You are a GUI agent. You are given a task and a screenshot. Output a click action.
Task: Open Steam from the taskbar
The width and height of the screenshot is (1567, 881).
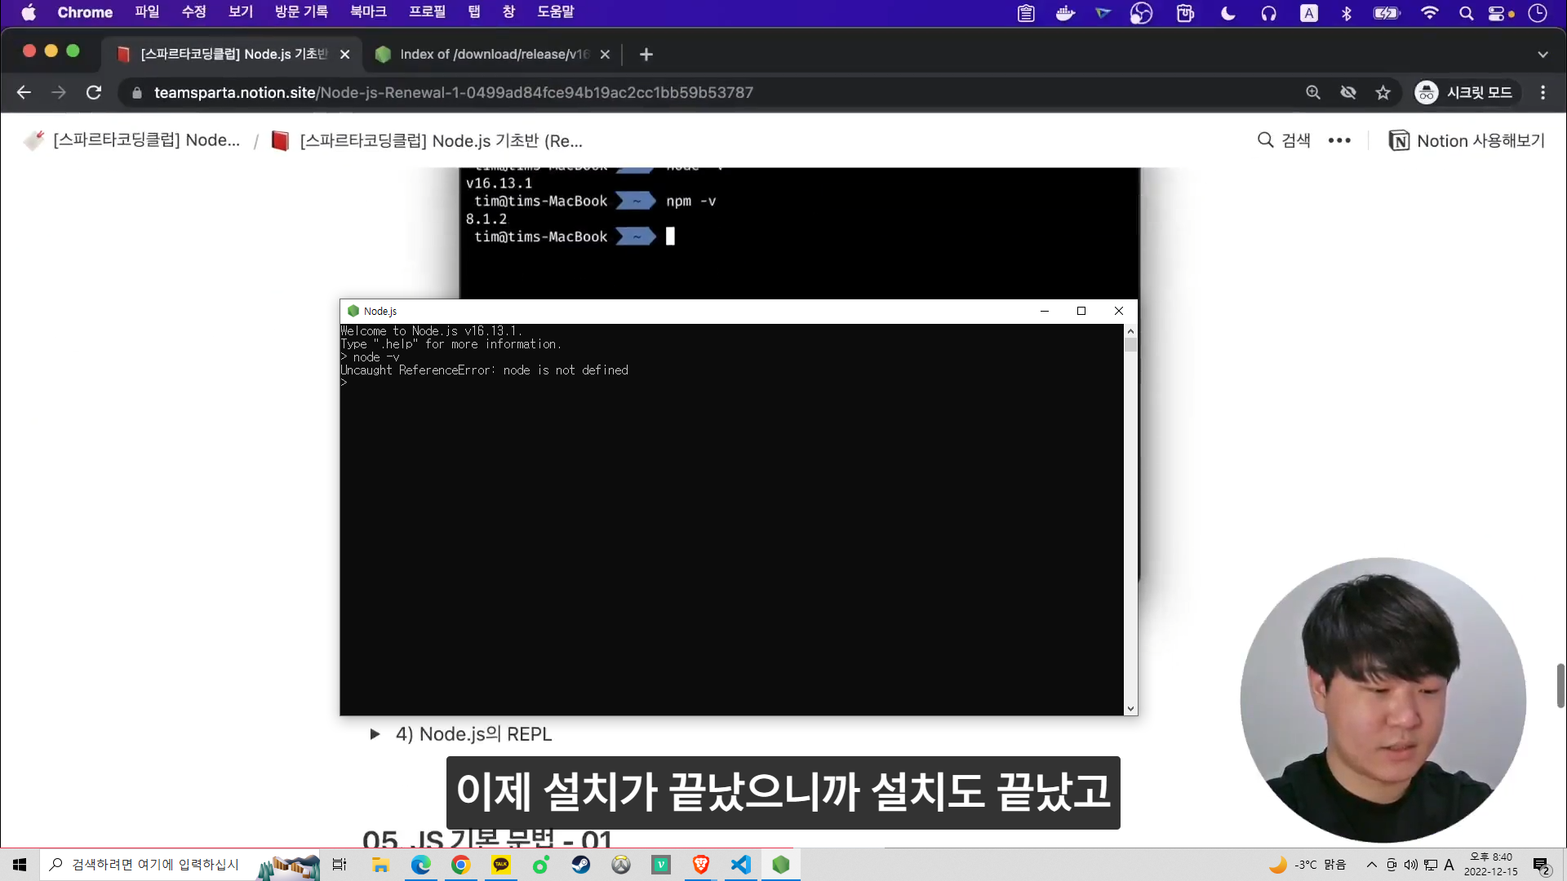click(581, 865)
